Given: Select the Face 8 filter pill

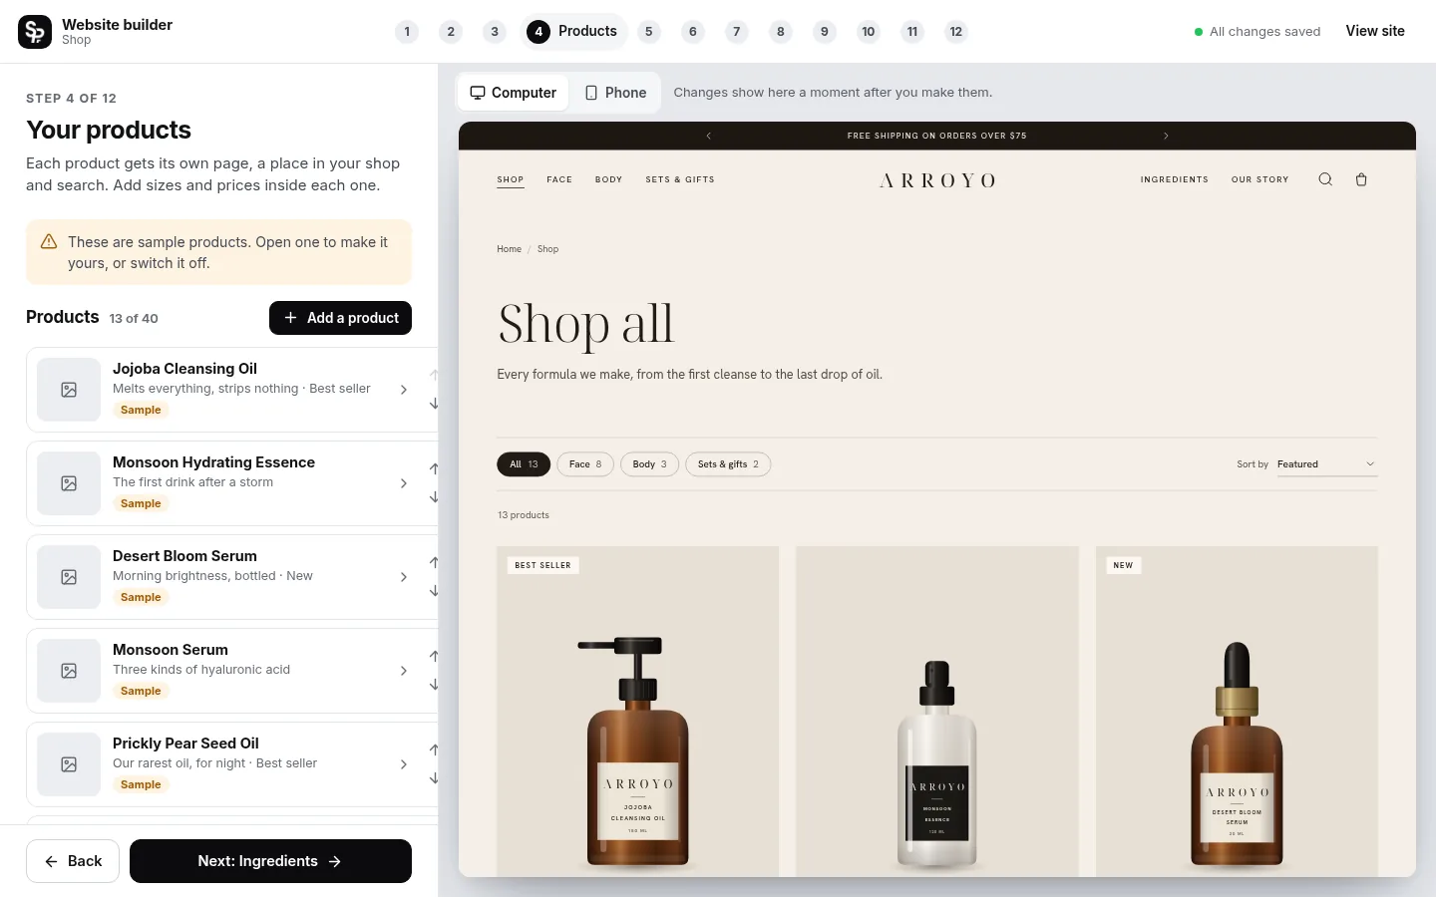Looking at the screenshot, I should point(585,464).
